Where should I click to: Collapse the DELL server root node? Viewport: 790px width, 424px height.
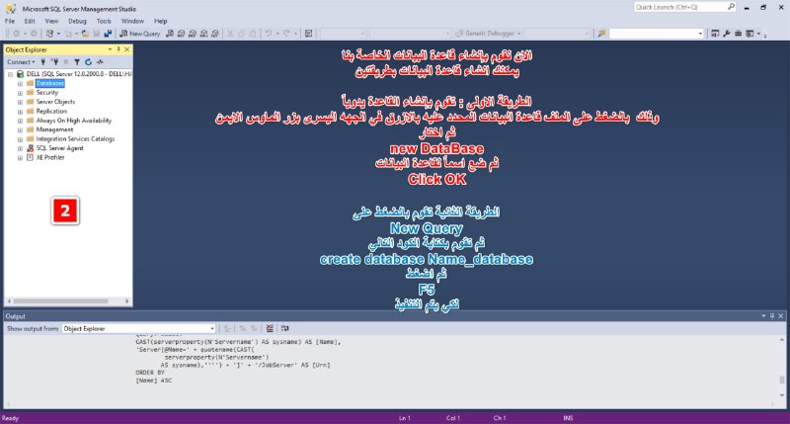[x=10, y=74]
